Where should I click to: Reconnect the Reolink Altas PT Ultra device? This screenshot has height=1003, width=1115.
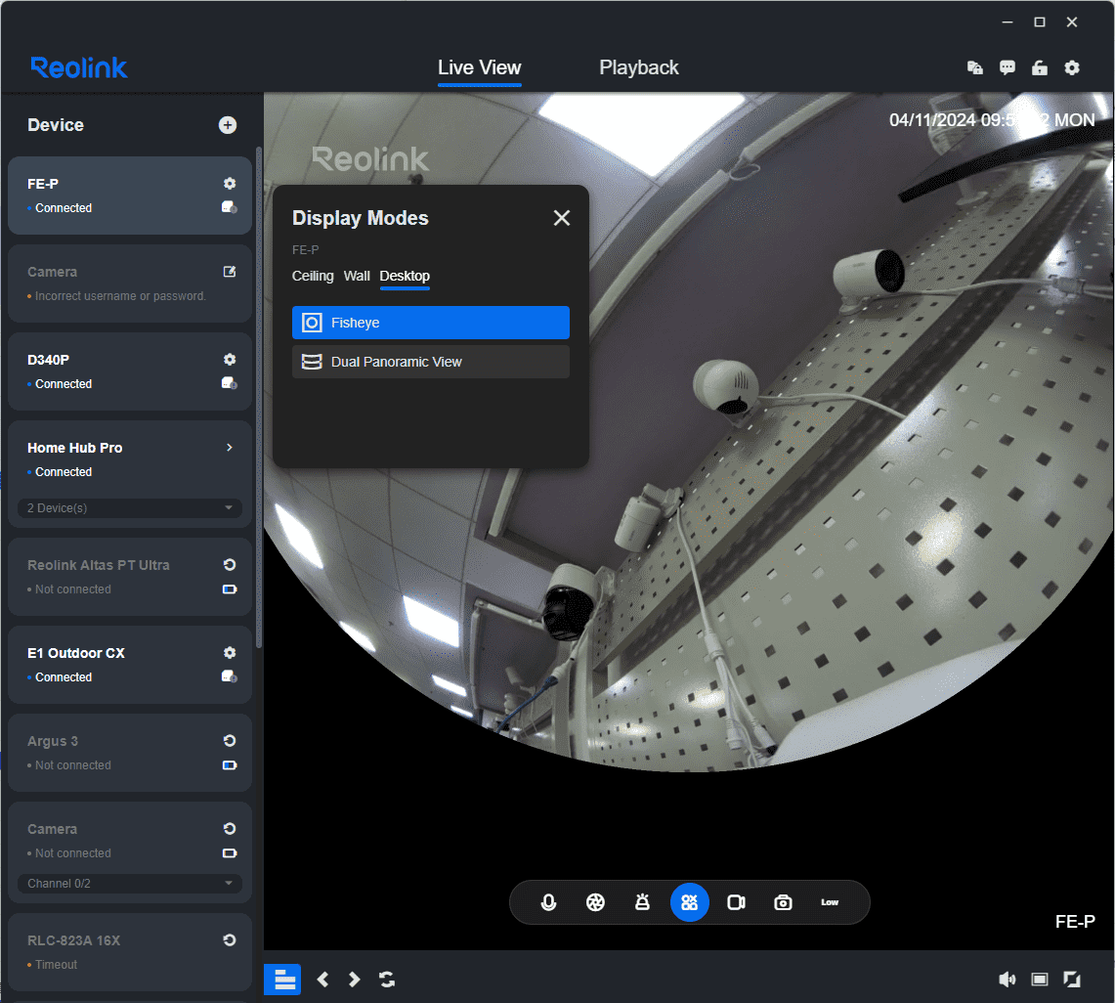pos(230,565)
